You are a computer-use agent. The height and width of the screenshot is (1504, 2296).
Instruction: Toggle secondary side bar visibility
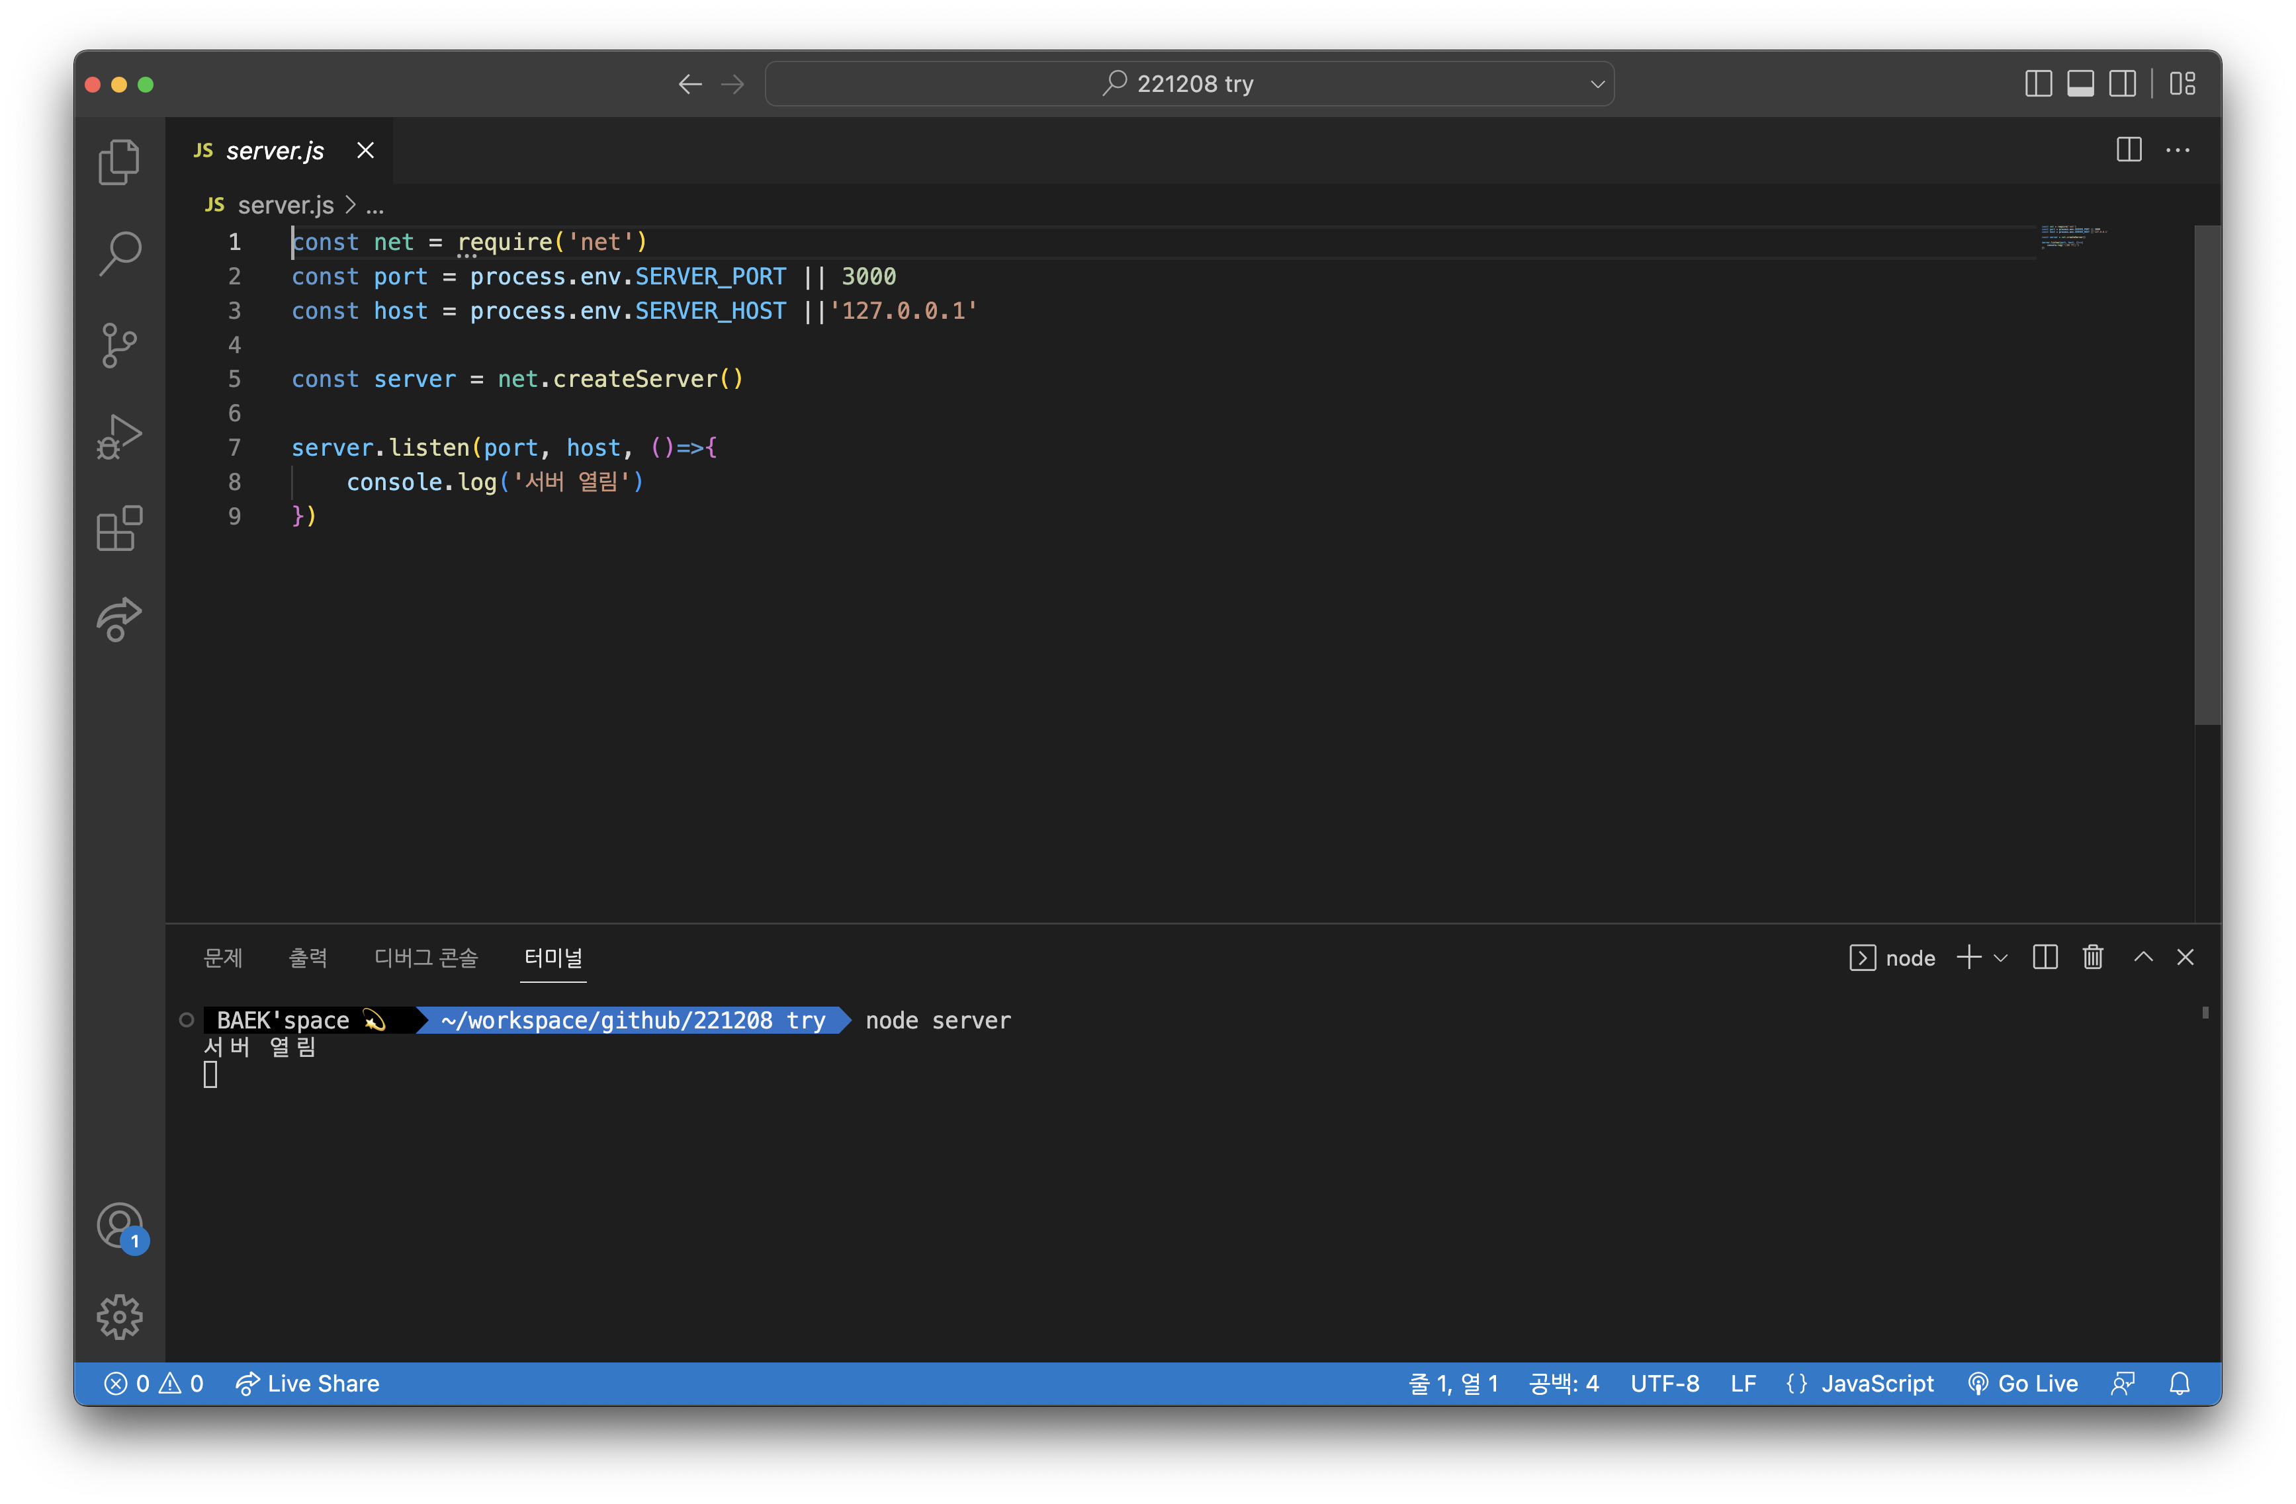(2123, 84)
